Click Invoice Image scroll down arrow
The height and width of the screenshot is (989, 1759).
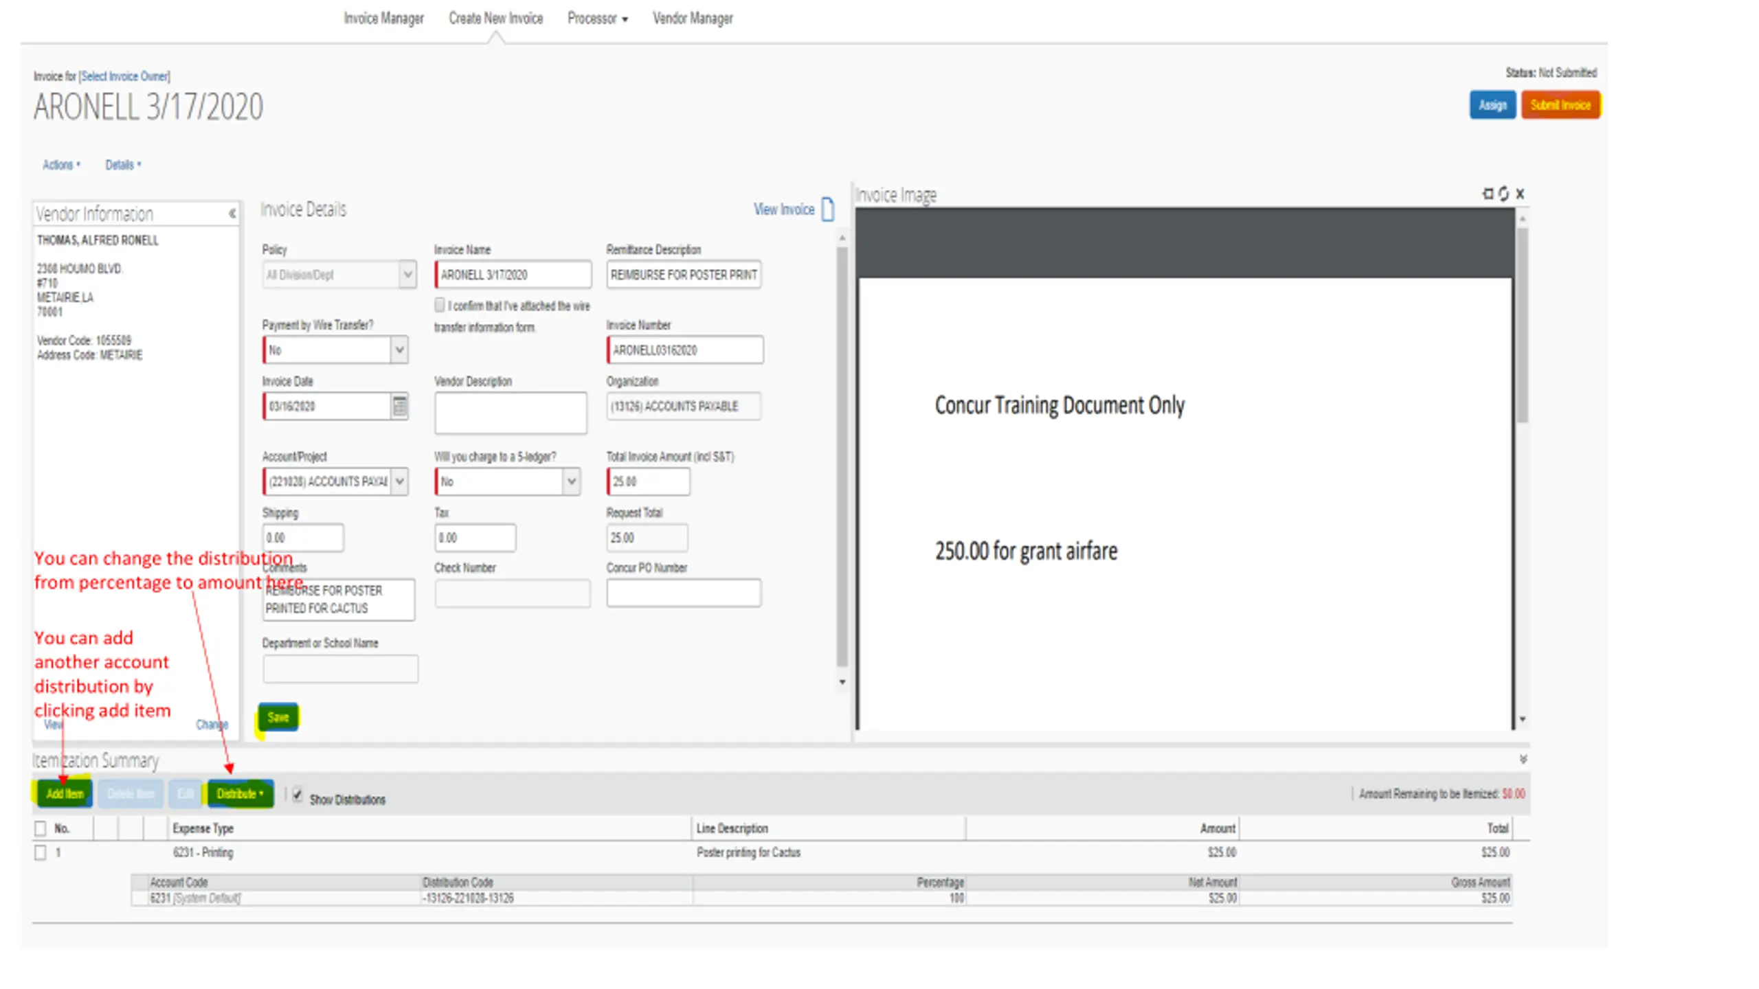point(1523,719)
